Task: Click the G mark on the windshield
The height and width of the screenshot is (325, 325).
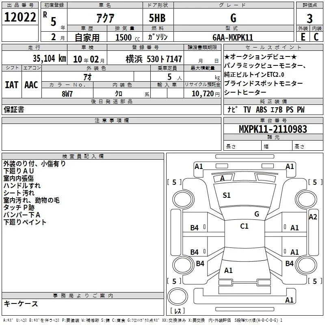Action: point(257,214)
